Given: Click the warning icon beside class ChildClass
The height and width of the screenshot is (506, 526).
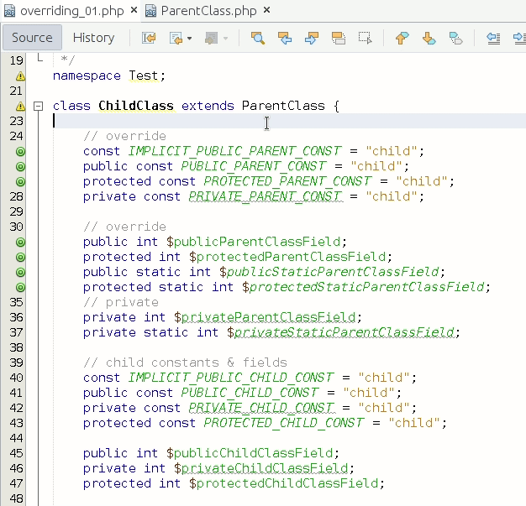Looking at the screenshot, I should [x=20, y=107].
